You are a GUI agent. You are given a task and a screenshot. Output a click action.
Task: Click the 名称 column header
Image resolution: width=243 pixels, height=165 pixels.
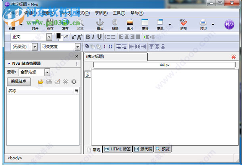(x=40, y=91)
